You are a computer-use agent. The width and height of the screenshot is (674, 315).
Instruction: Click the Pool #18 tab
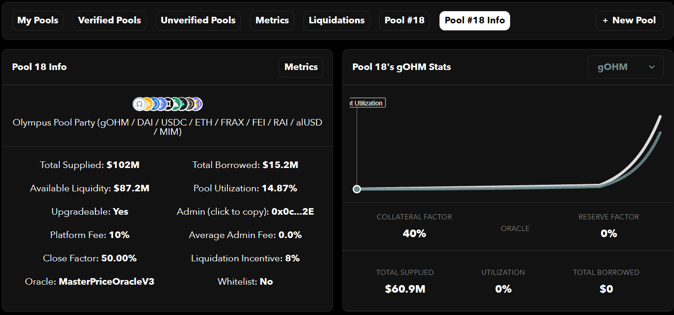[404, 21]
